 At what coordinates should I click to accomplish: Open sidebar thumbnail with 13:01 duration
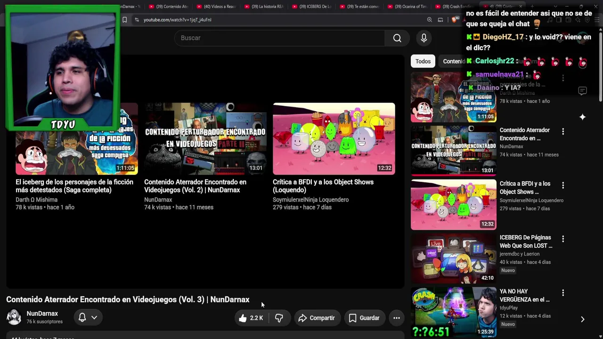point(453,151)
